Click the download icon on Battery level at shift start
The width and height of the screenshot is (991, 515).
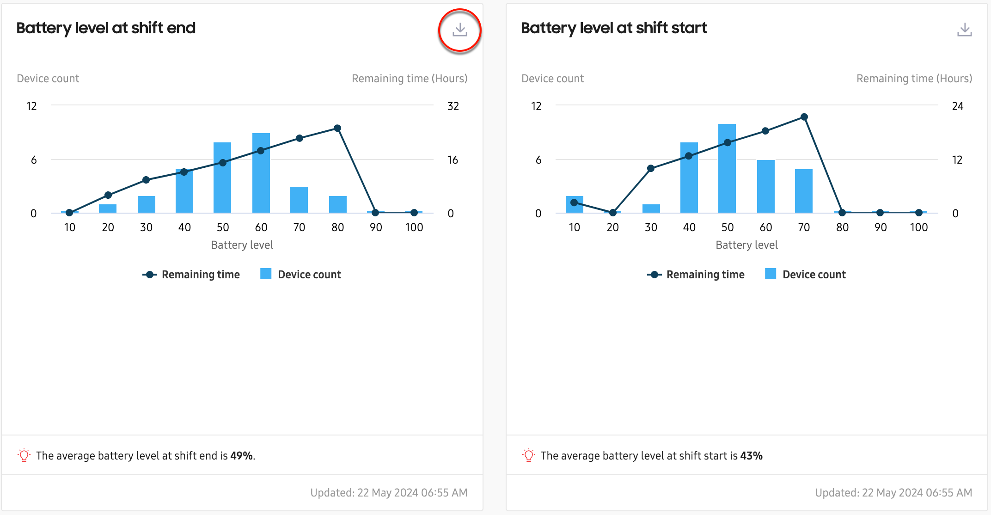click(x=963, y=29)
